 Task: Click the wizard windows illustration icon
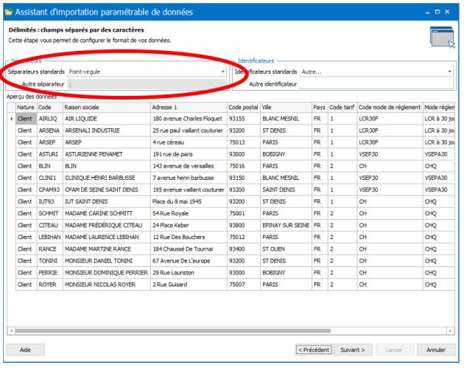pyautogui.click(x=443, y=37)
